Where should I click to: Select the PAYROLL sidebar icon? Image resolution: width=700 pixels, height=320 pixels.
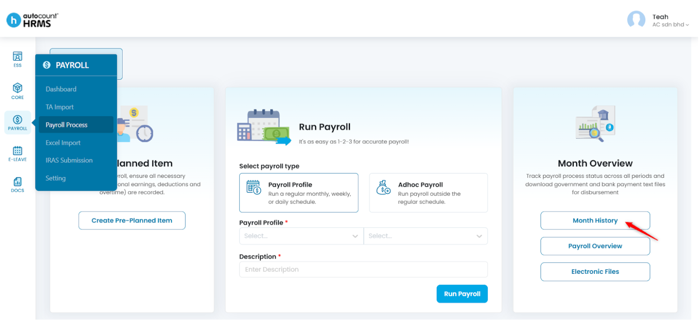(17, 122)
